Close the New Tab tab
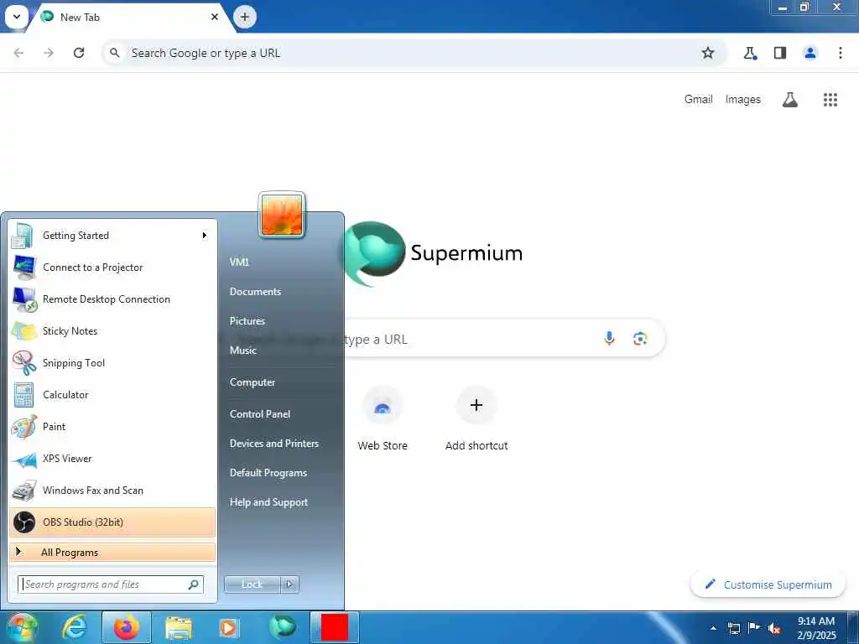The width and height of the screenshot is (859, 644). coord(215,17)
